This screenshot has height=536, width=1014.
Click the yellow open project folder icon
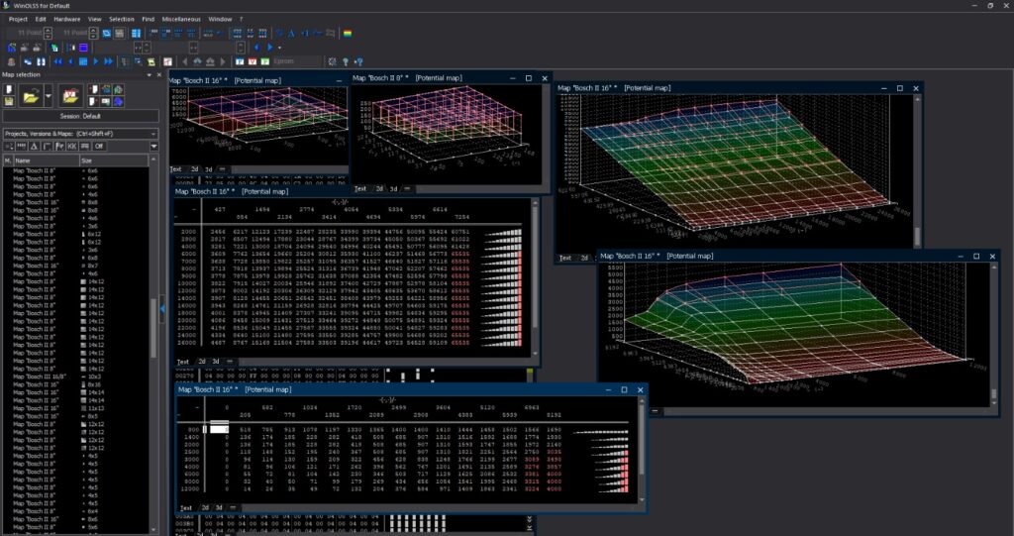pyautogui.click(x=31, y=95)
